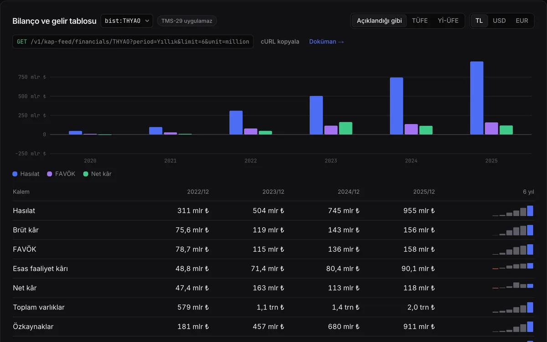Switch currency to EUR

point(522,21)
